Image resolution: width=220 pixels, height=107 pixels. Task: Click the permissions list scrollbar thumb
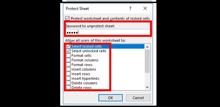click(x=147, y=61)
